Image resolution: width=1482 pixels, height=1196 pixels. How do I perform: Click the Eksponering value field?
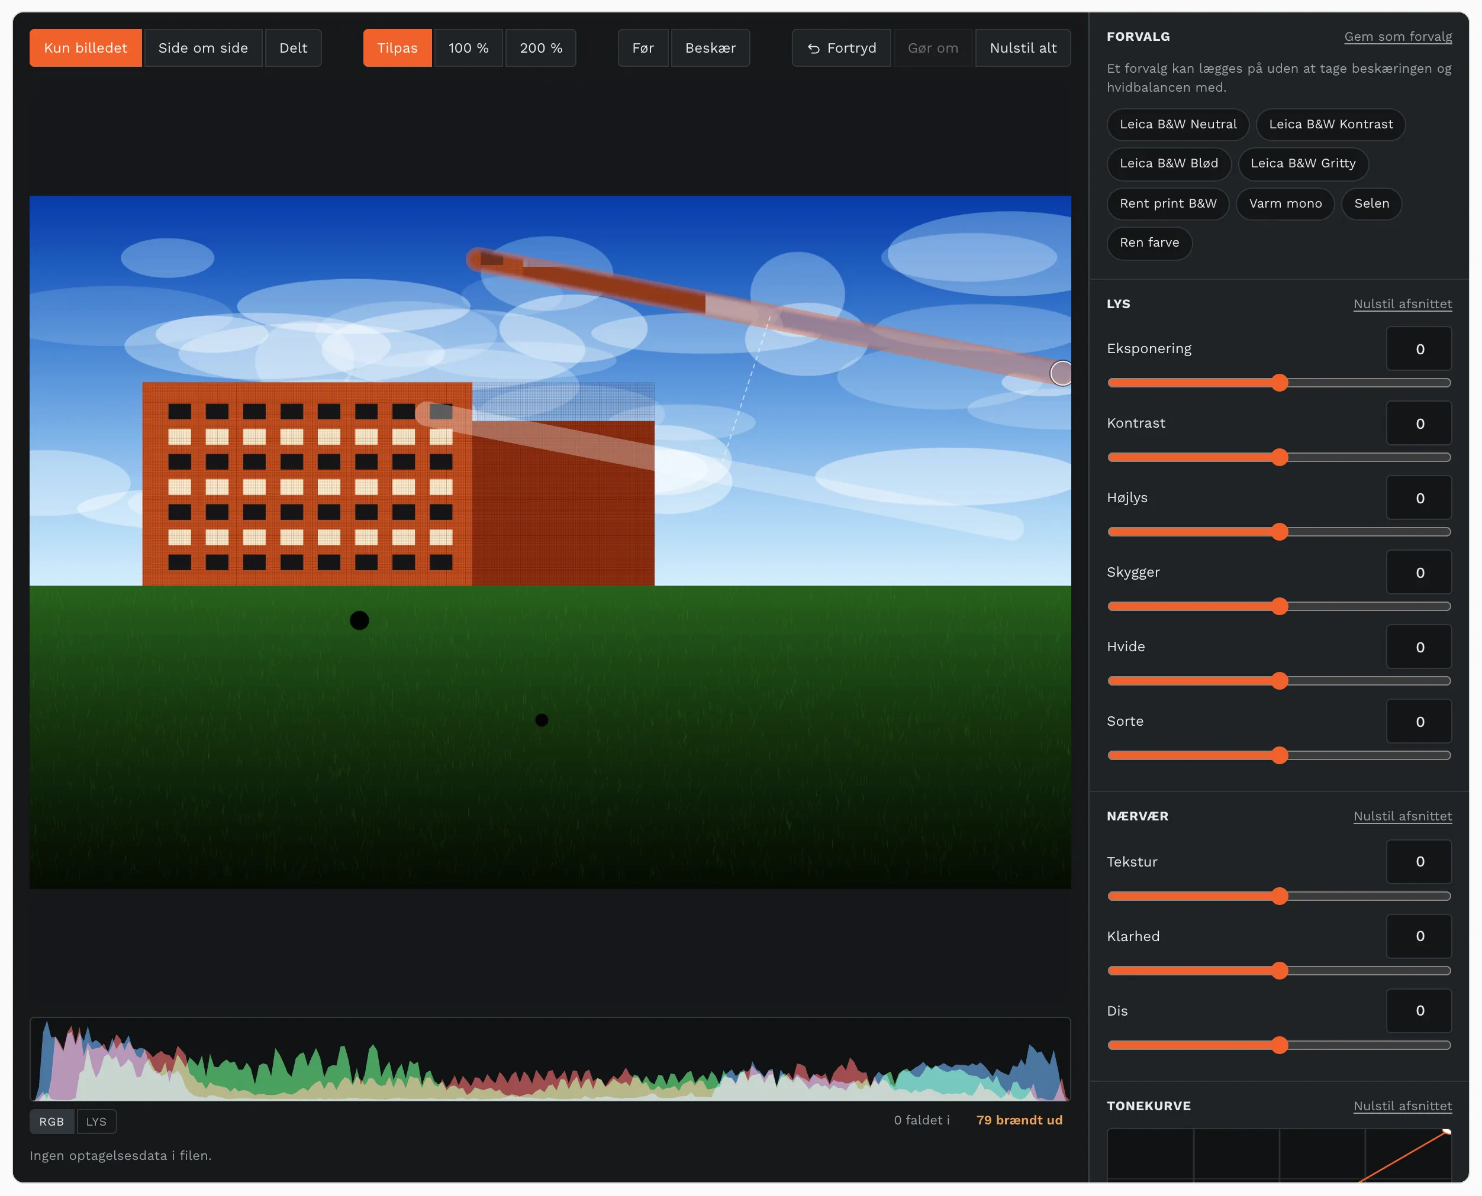(1419, 348)
